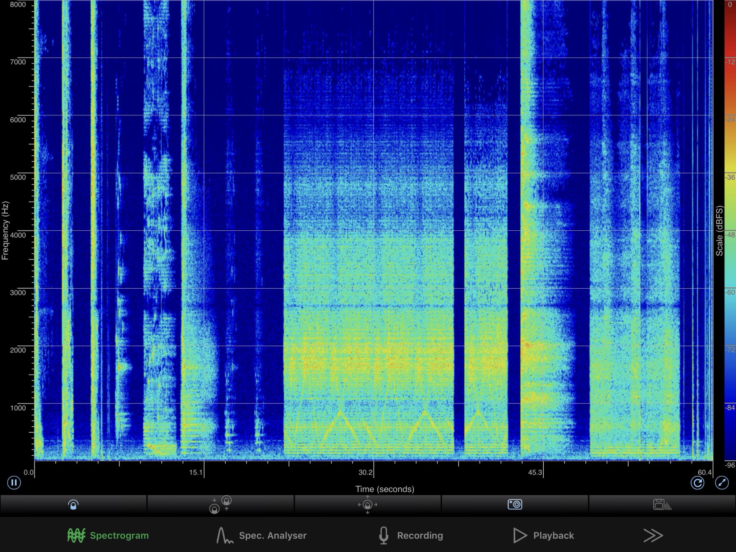
Task: Click the Time (seconds) axis label
Action: point(385,489)
